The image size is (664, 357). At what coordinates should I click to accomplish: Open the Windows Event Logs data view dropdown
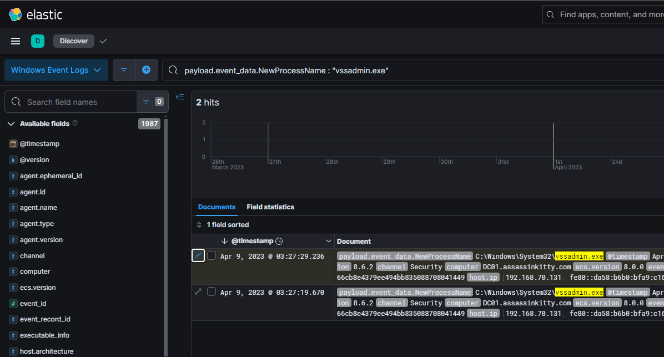[x=56, y=70]
